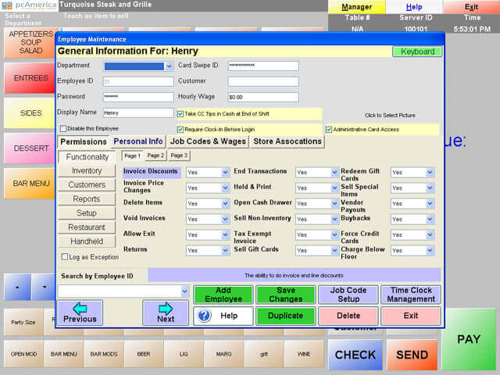Expand the Department dropdown
This screenshot has height=375, width=500.
(x=169, y=66)
